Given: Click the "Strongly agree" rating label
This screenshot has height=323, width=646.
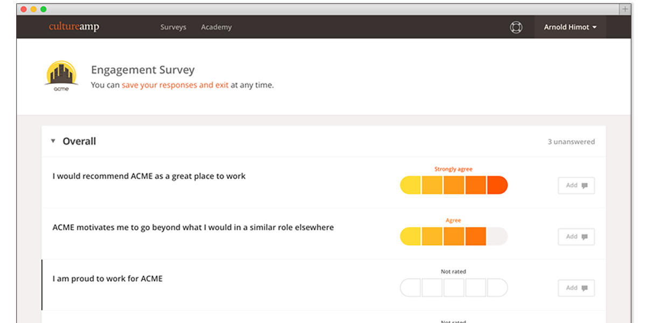Looking at the screenshot, I should tap(453, 169).
